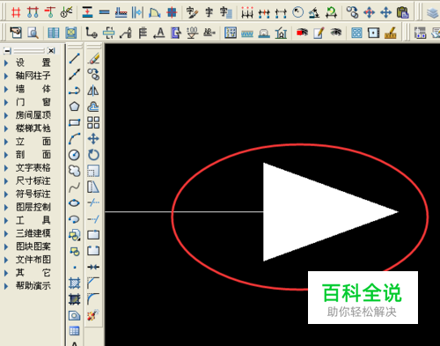Screen dimensions: 440x346
Task: Select the Polyline tool
Action: pos(75,91)
